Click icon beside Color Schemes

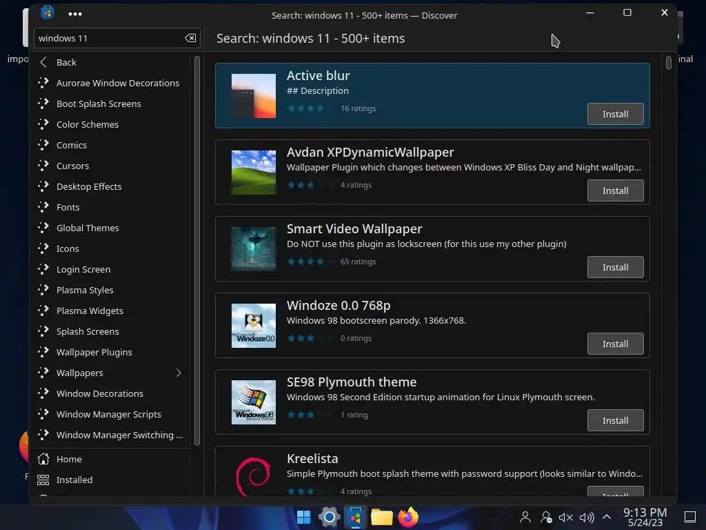click(43, 124)
